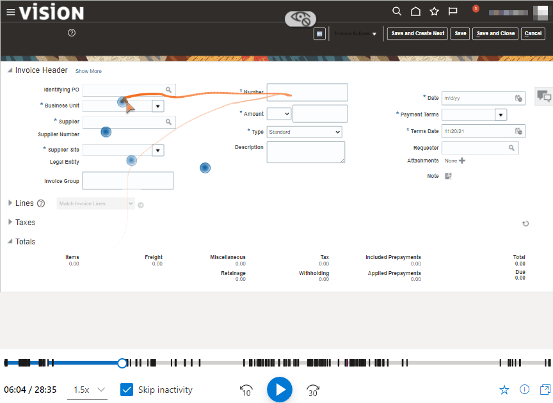Click the Show More link
The image size is (553, 403).
pyautogui.click(x=88, y=71)
